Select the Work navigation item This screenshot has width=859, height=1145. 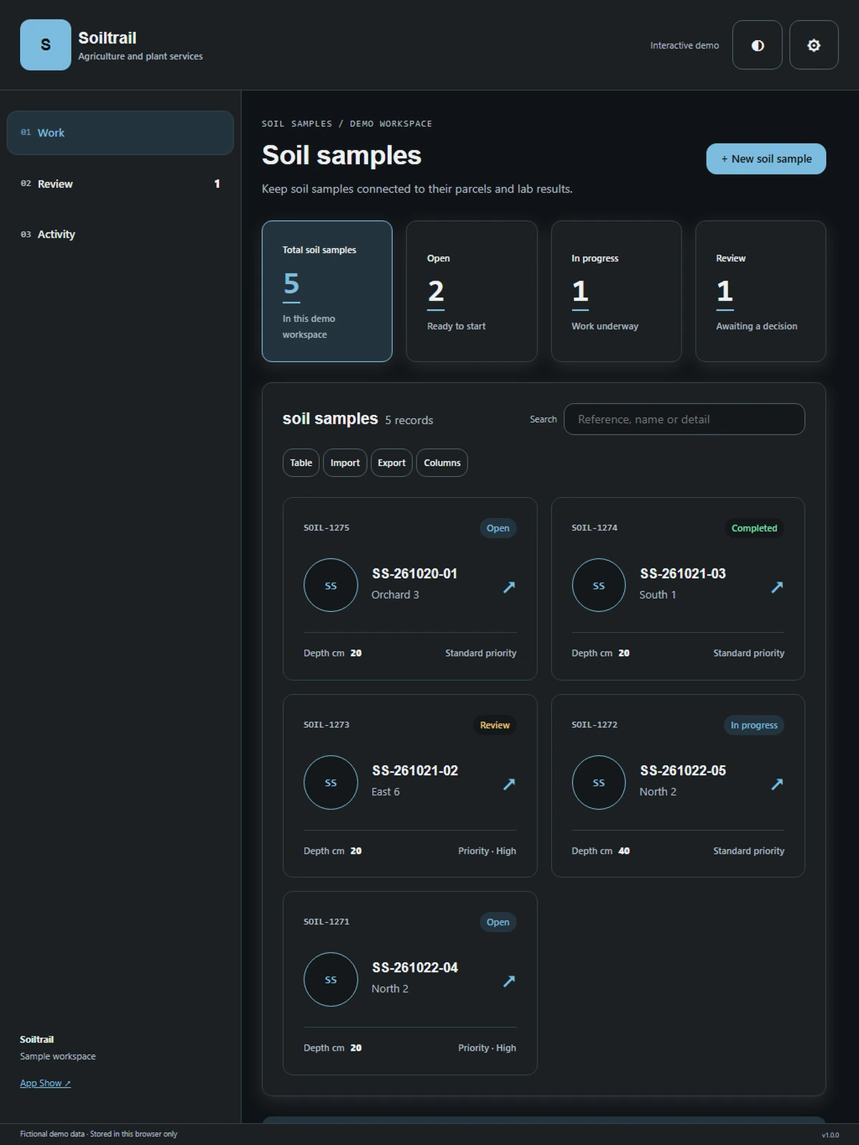[120, 133]
